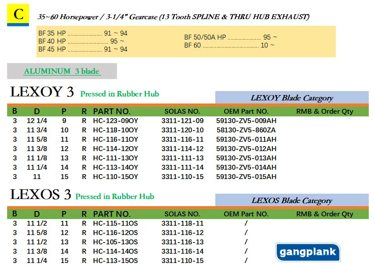Select part number HC-123-09OY

tap(116, 121)
